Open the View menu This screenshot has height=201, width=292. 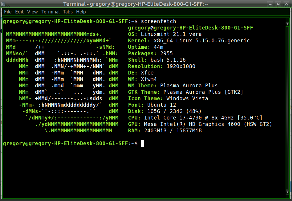32,12
